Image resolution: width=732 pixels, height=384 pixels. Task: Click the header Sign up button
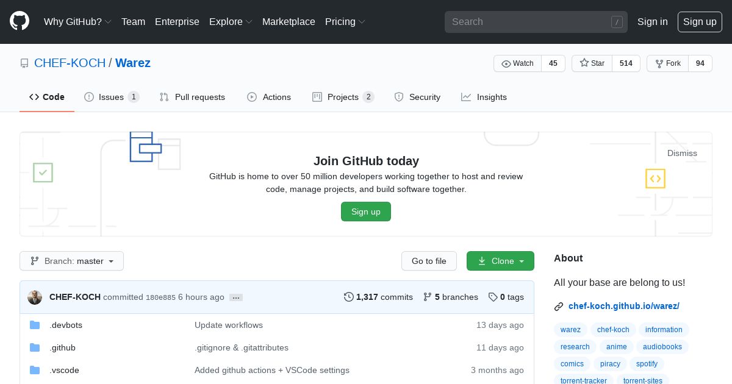point(700,21)
